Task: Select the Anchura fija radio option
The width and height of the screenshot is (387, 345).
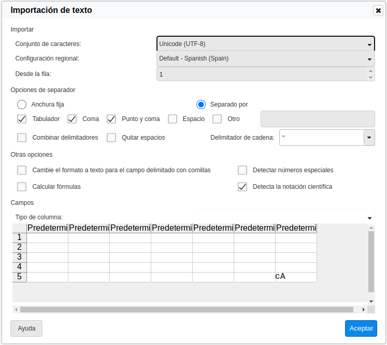Action: (x=22, y=104)
